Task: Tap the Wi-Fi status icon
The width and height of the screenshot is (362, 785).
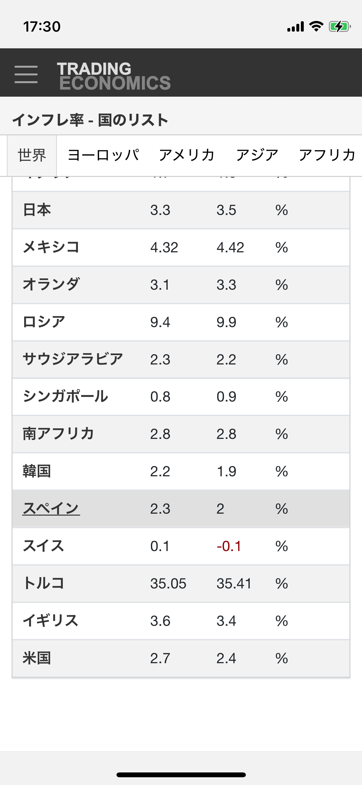Action: 316,26
